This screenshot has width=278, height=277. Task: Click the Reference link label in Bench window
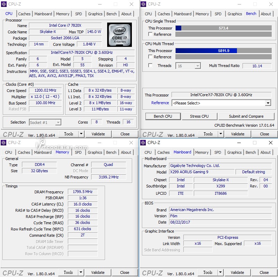pyautogui.click(x=160, y=103)
